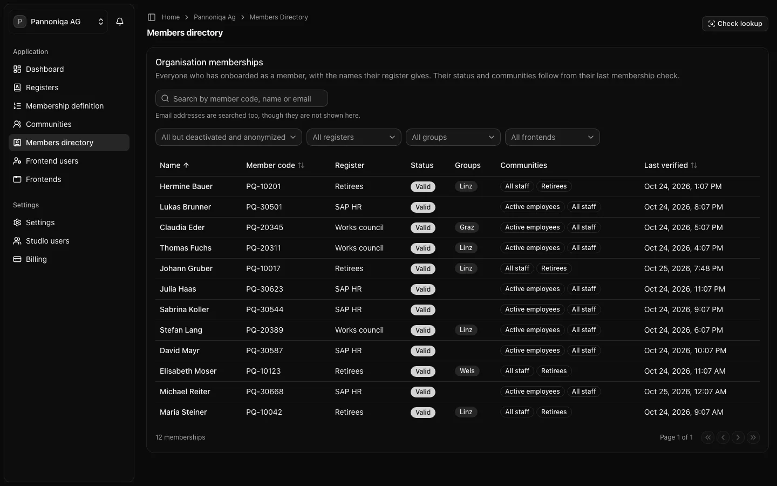Open the Membership definition page
Image resolution: width=777 pixels, height=486 pixels.
[x=69, y=106]
